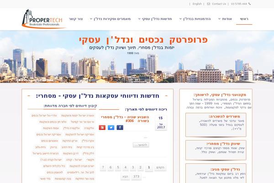This screenshot has height=183, width=274.
Task: Select the בית הזהב company tag
Action: pyautogui.click(x=67, y=147)
